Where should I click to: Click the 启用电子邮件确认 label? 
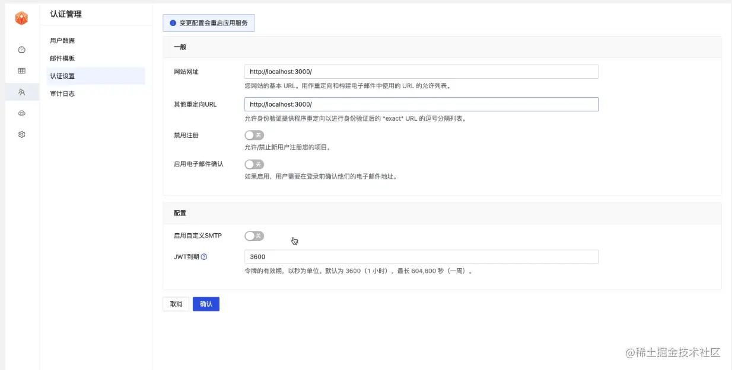[199, 164]
